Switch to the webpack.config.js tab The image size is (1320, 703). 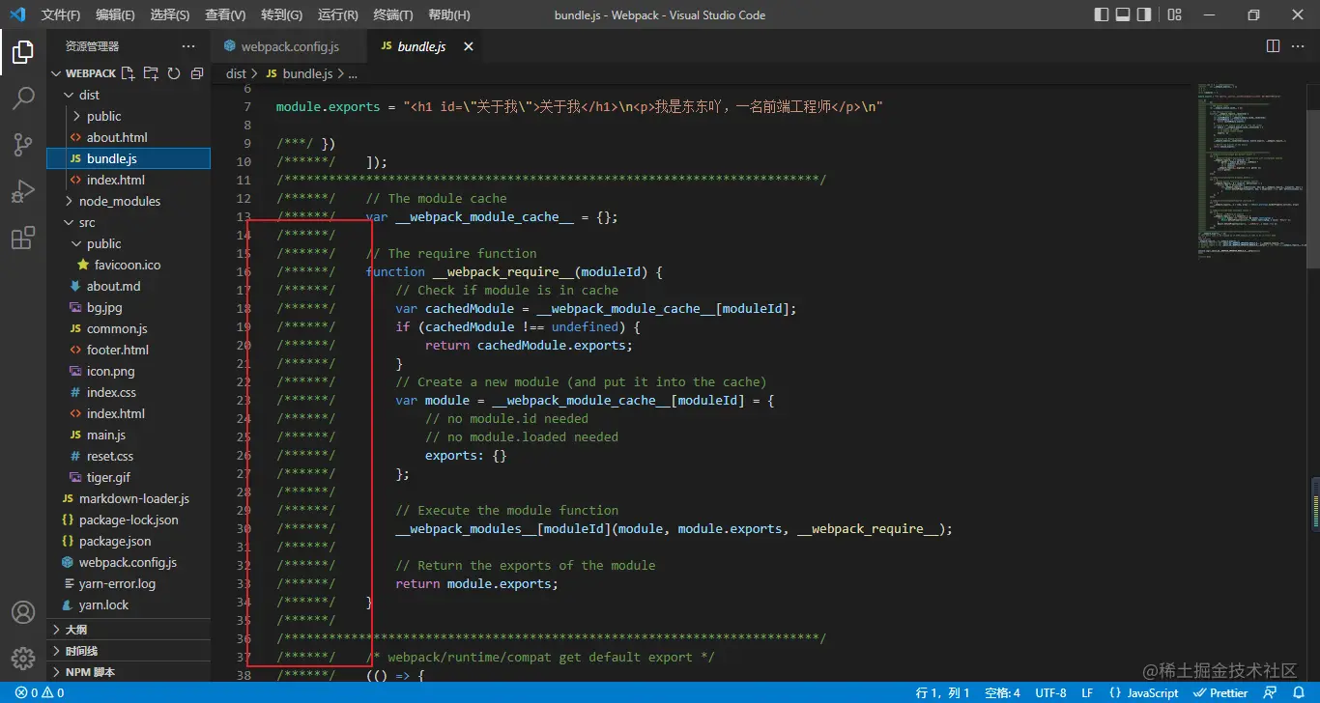tap(289, 46)
